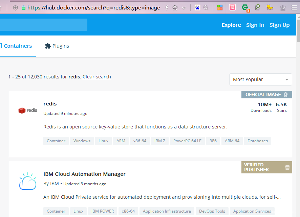
Task: Click Sign Up in the header
Action: pos(280,25)
